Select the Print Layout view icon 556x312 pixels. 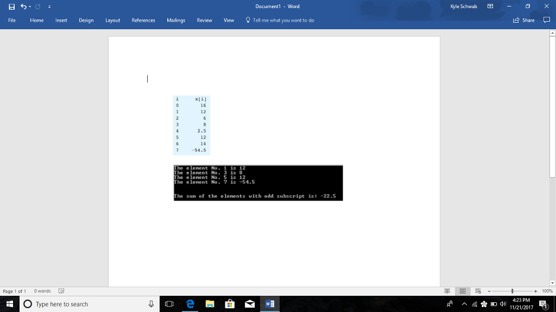[x=463, y=291]
